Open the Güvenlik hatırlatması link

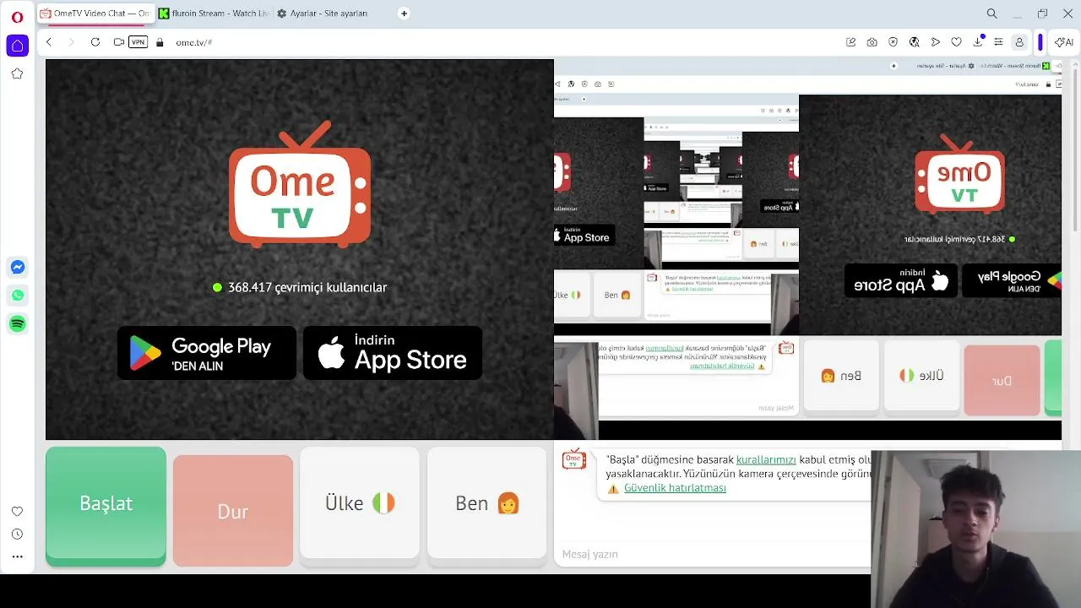[x=675, y=488]
